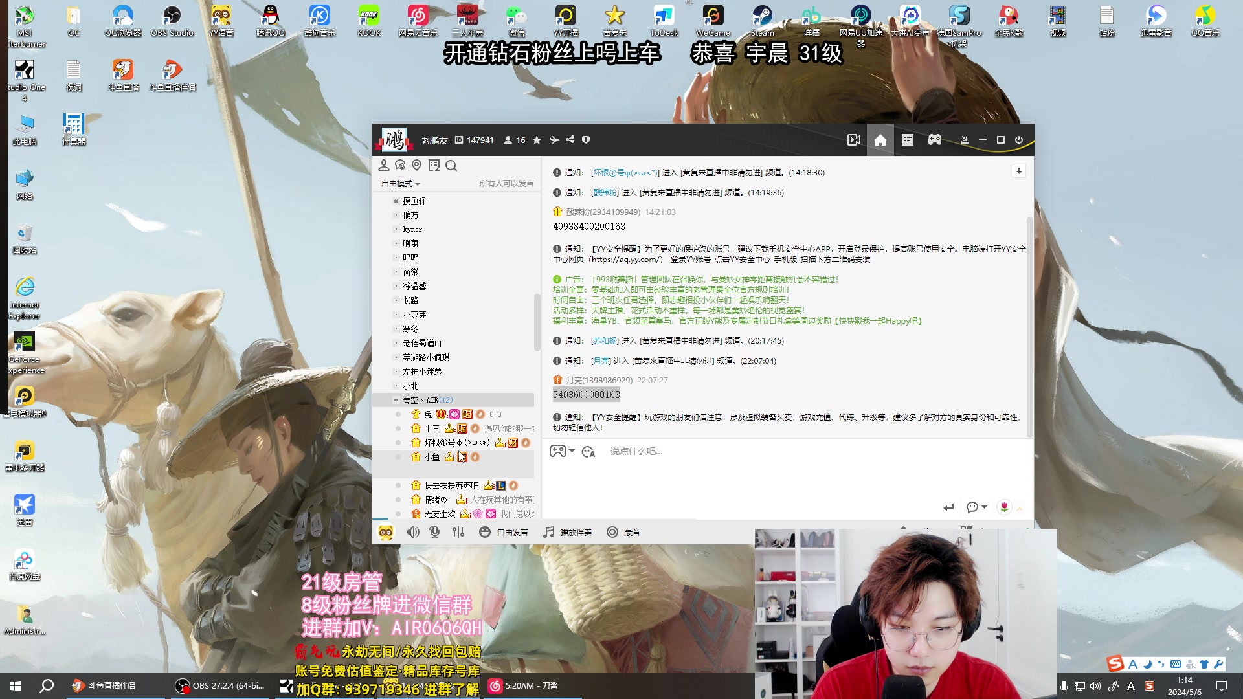Click the channel list vertical scrollbar
The width and height of the screenshot is (1243, 699).
pos(537,322)
